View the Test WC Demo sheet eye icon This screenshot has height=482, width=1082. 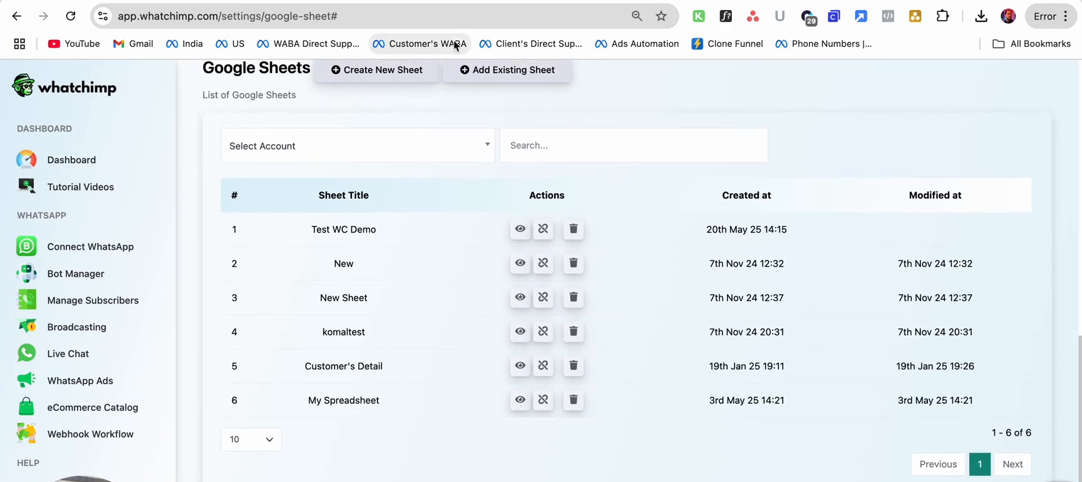click(x=520, y=229)
